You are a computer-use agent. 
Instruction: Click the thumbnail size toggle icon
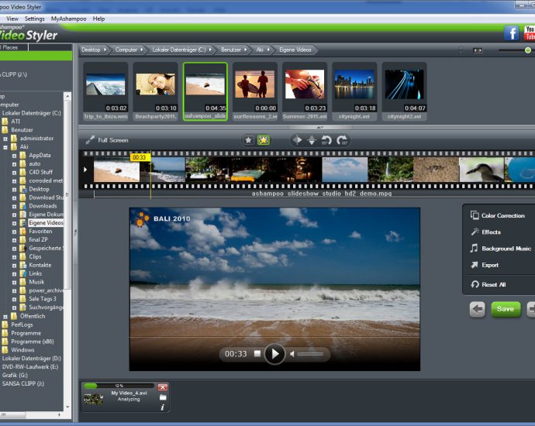pos(478,50)
